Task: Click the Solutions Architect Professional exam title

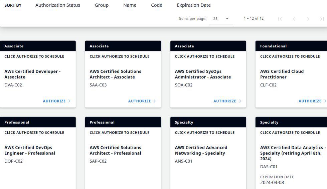Action: [x=115, y=150]
